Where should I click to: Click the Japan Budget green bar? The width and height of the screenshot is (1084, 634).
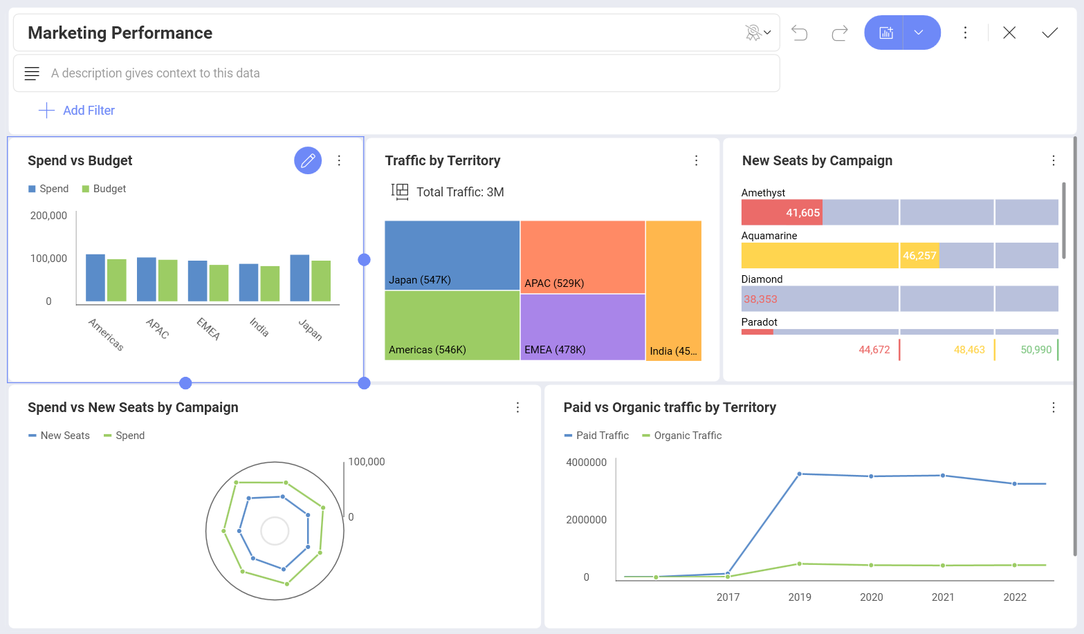coord(321,281)
